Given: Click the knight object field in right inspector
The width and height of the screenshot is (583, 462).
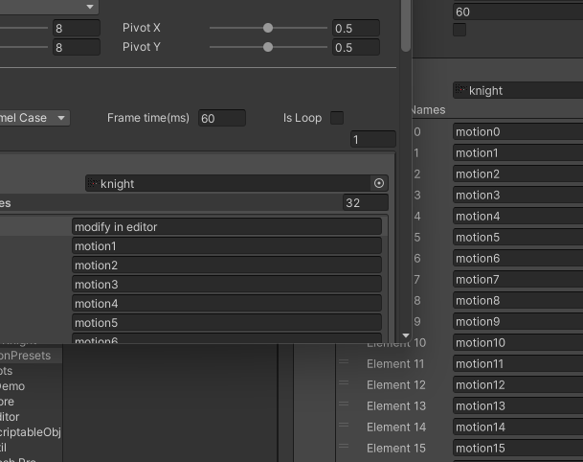Looking at the screenshot, I should point(518,90).
